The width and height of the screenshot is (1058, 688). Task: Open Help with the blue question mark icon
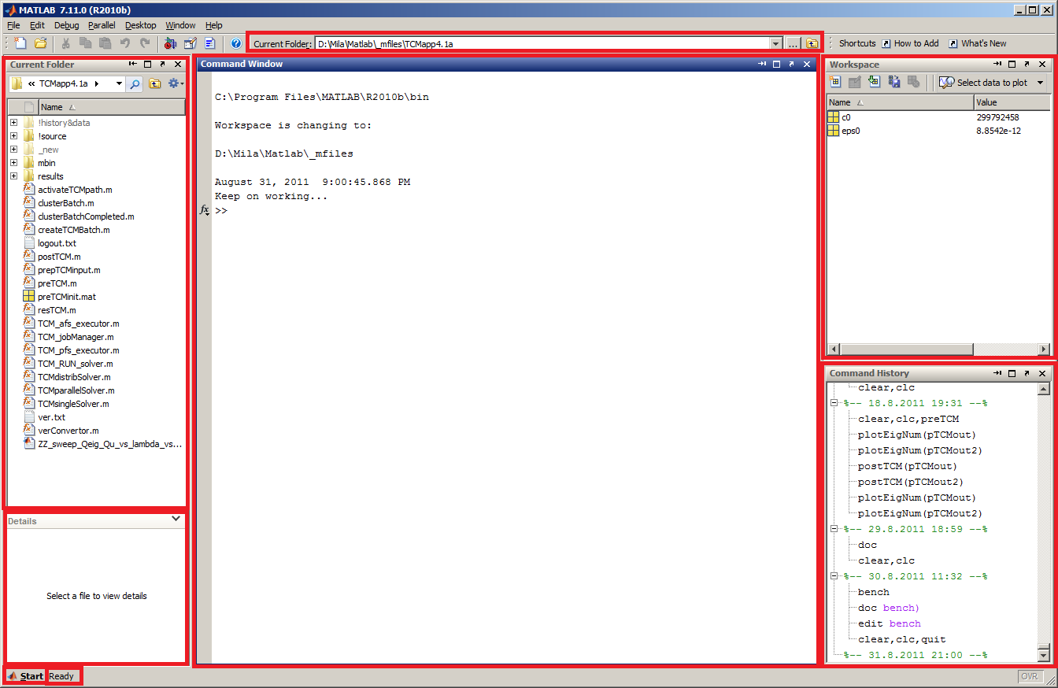(x=235, y=43)
